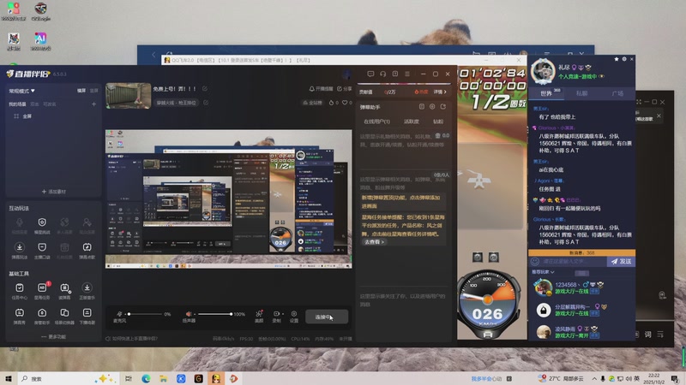Switch to 世界 chat tab

pyautogui.click(x=545, y=93)
